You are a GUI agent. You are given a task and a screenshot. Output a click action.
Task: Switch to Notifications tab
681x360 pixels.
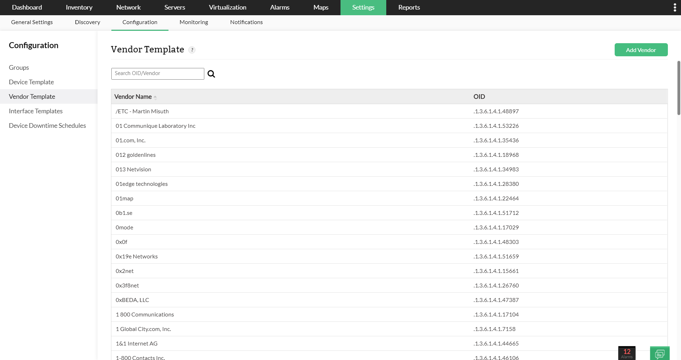(x=247, y=22)
